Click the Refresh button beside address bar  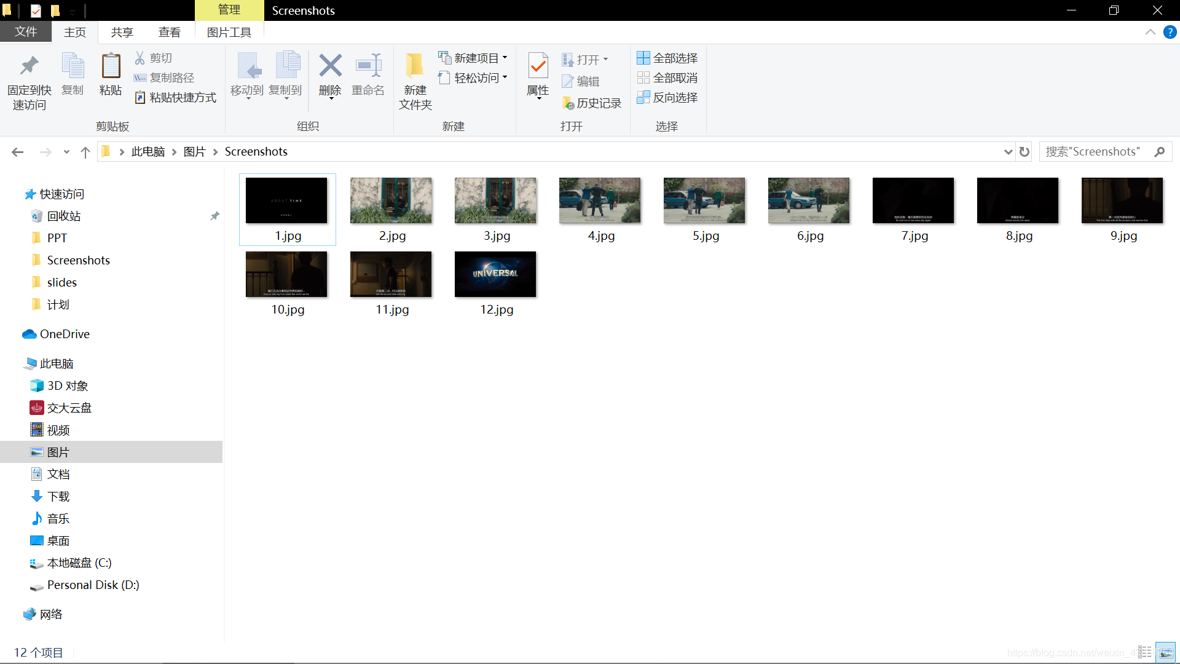click(1024, 152)
